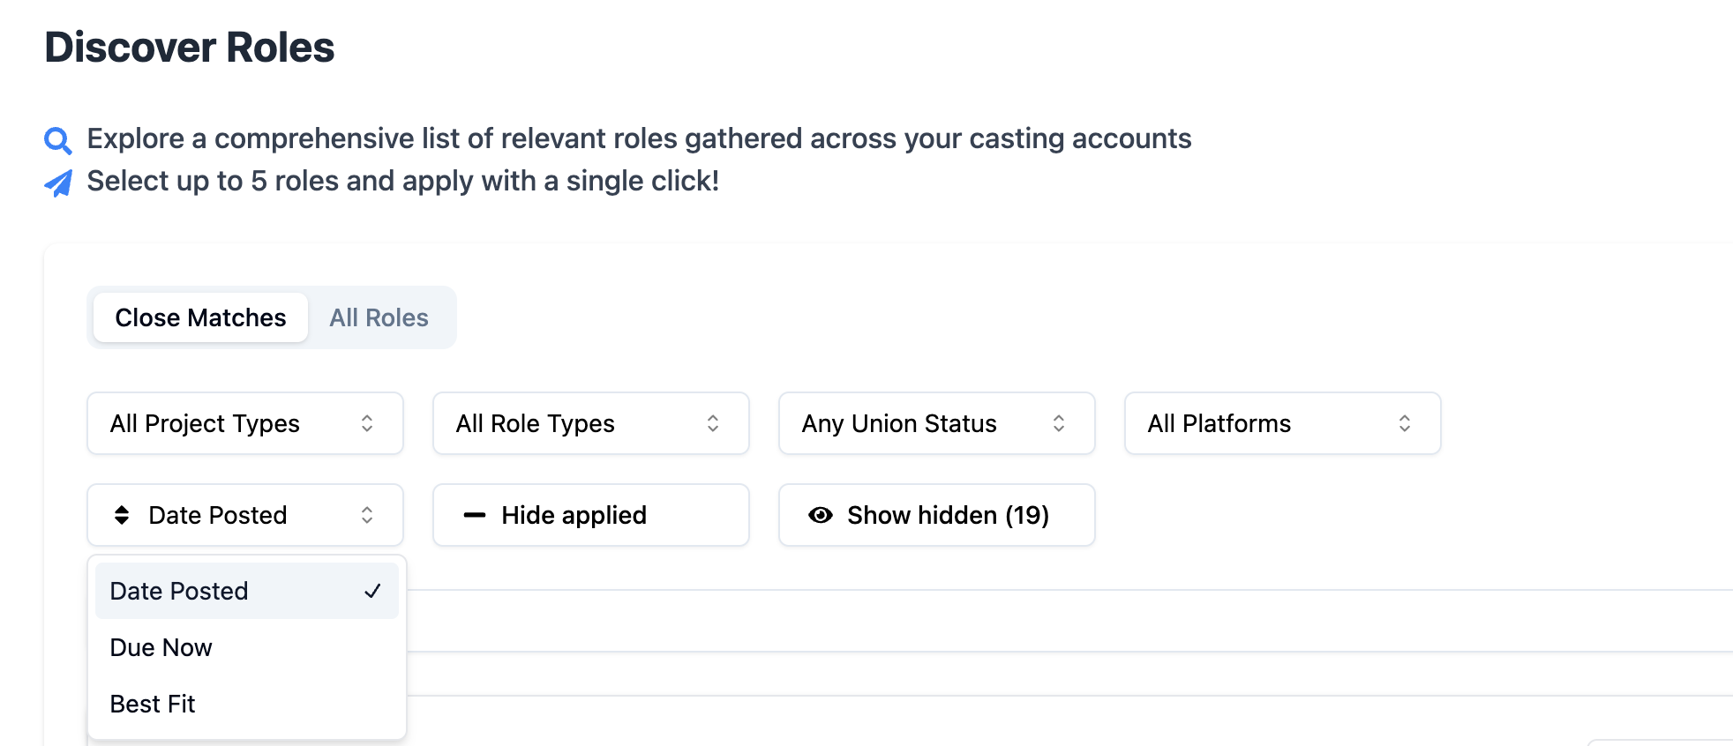Click chevron arrows on All Platforms
The width and height of the screenshot is (1733, 746).
click(1405, 423)
